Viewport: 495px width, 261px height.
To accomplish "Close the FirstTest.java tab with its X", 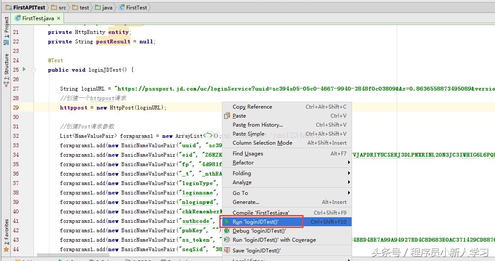I will [x=58, y=18].
